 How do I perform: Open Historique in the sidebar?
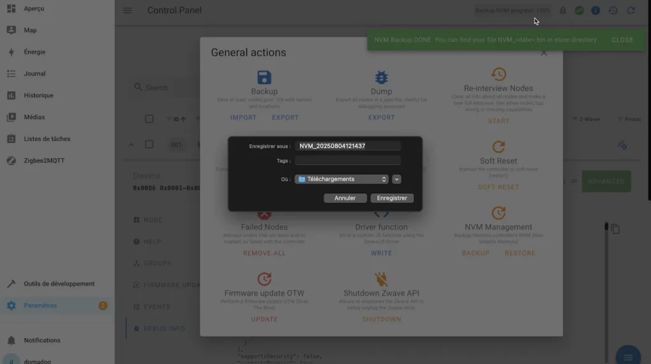point(57,95)
